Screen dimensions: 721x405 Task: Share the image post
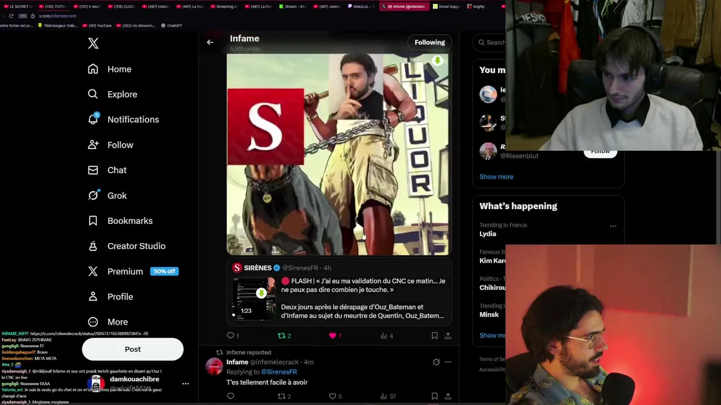pos(448,336)
